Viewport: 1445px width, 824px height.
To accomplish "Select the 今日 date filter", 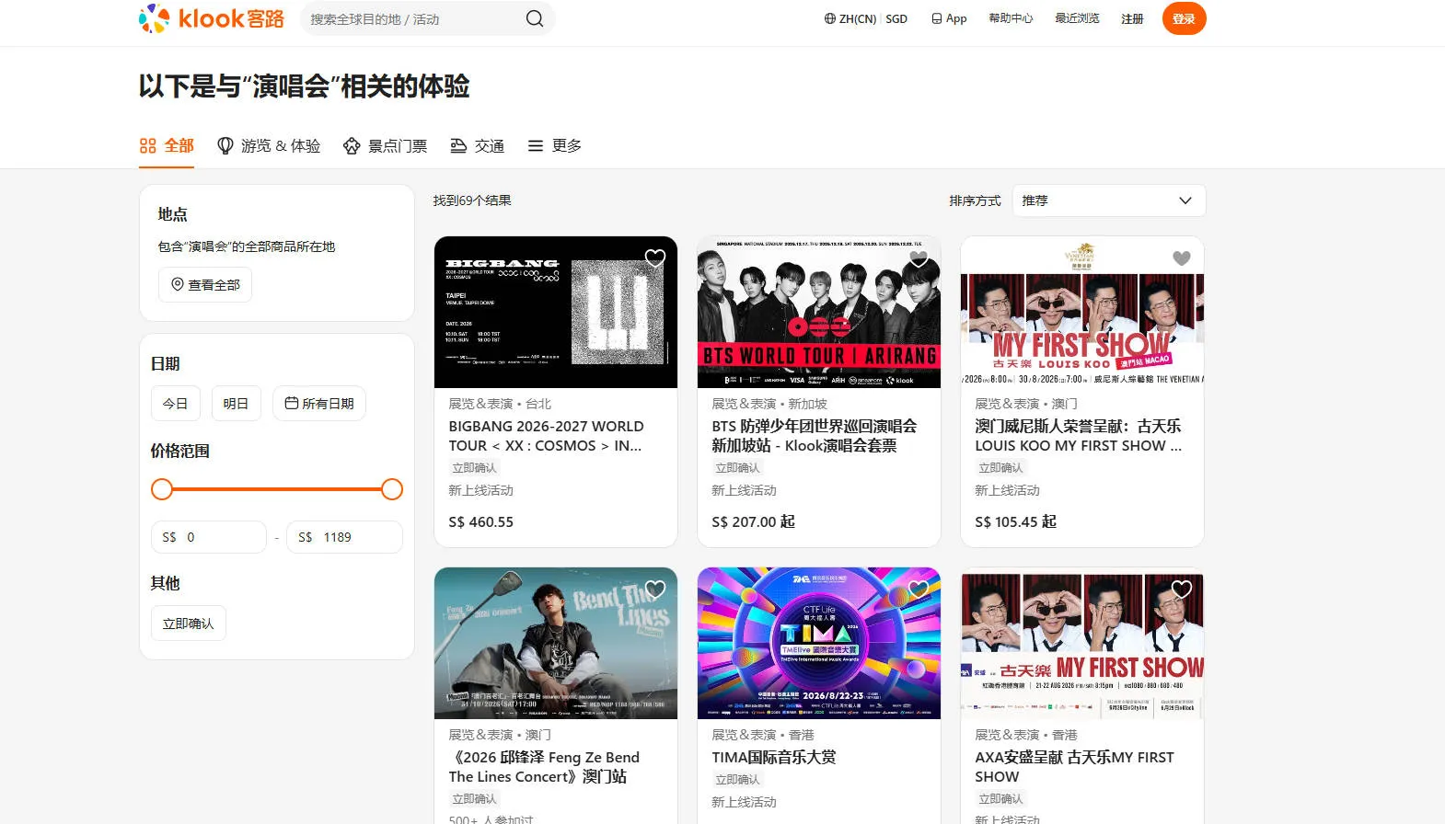I will pos(175,404).
